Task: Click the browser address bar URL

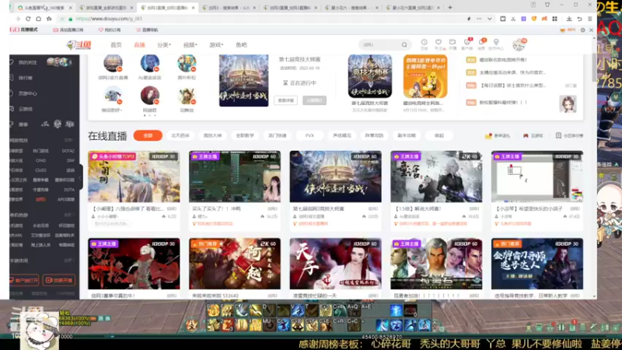Action: [108, 19]
